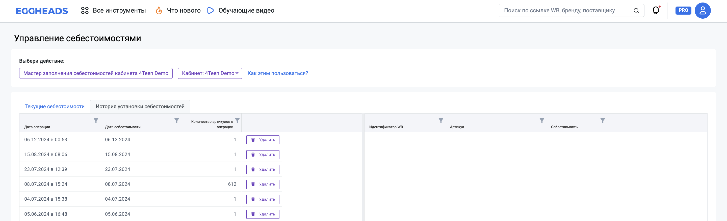This screenshot has width=727, height=221.
Task: Delete the 06.12.2024 в 00:53 operation
Action: [263, 140]
